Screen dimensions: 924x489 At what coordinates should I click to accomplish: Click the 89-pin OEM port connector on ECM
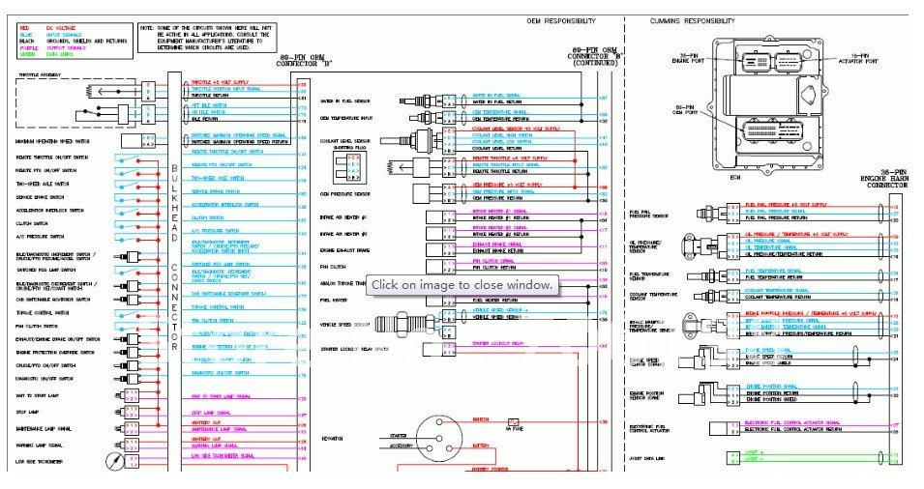click(x=772, y=129)
